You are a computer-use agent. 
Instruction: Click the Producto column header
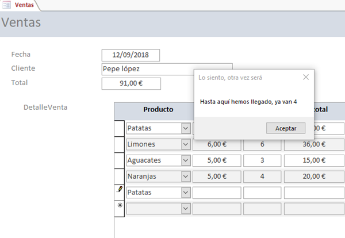[158, 109]
